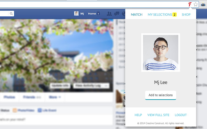Click the search magnifier icon
Viewport: 207px width, 129px height.
coord(11,14)
